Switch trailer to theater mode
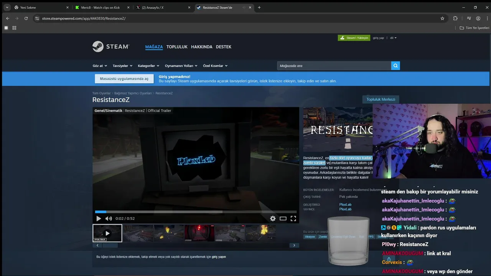491x276 pixels. coord(283,219)
